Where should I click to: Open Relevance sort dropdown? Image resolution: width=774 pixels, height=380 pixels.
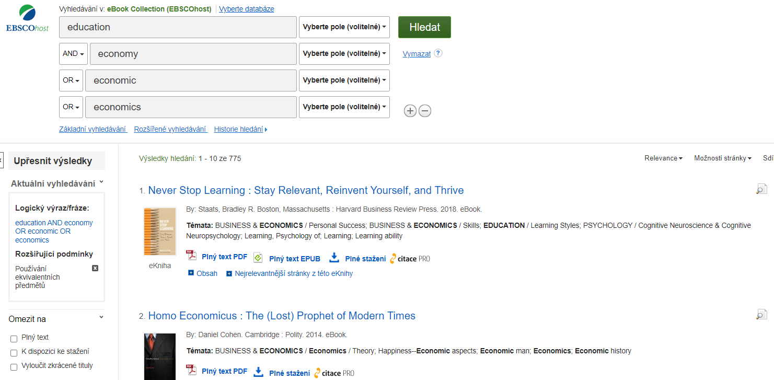coord(663,158)
